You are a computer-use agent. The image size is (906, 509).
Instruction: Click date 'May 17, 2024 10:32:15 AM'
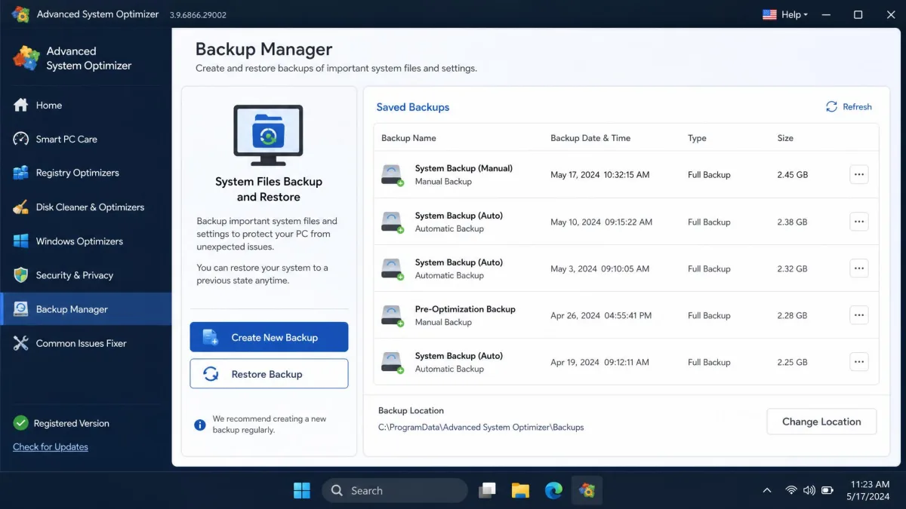coord(600,175)
